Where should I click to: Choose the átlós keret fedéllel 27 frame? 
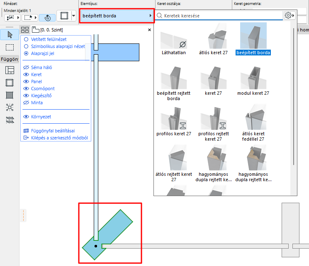253,124
